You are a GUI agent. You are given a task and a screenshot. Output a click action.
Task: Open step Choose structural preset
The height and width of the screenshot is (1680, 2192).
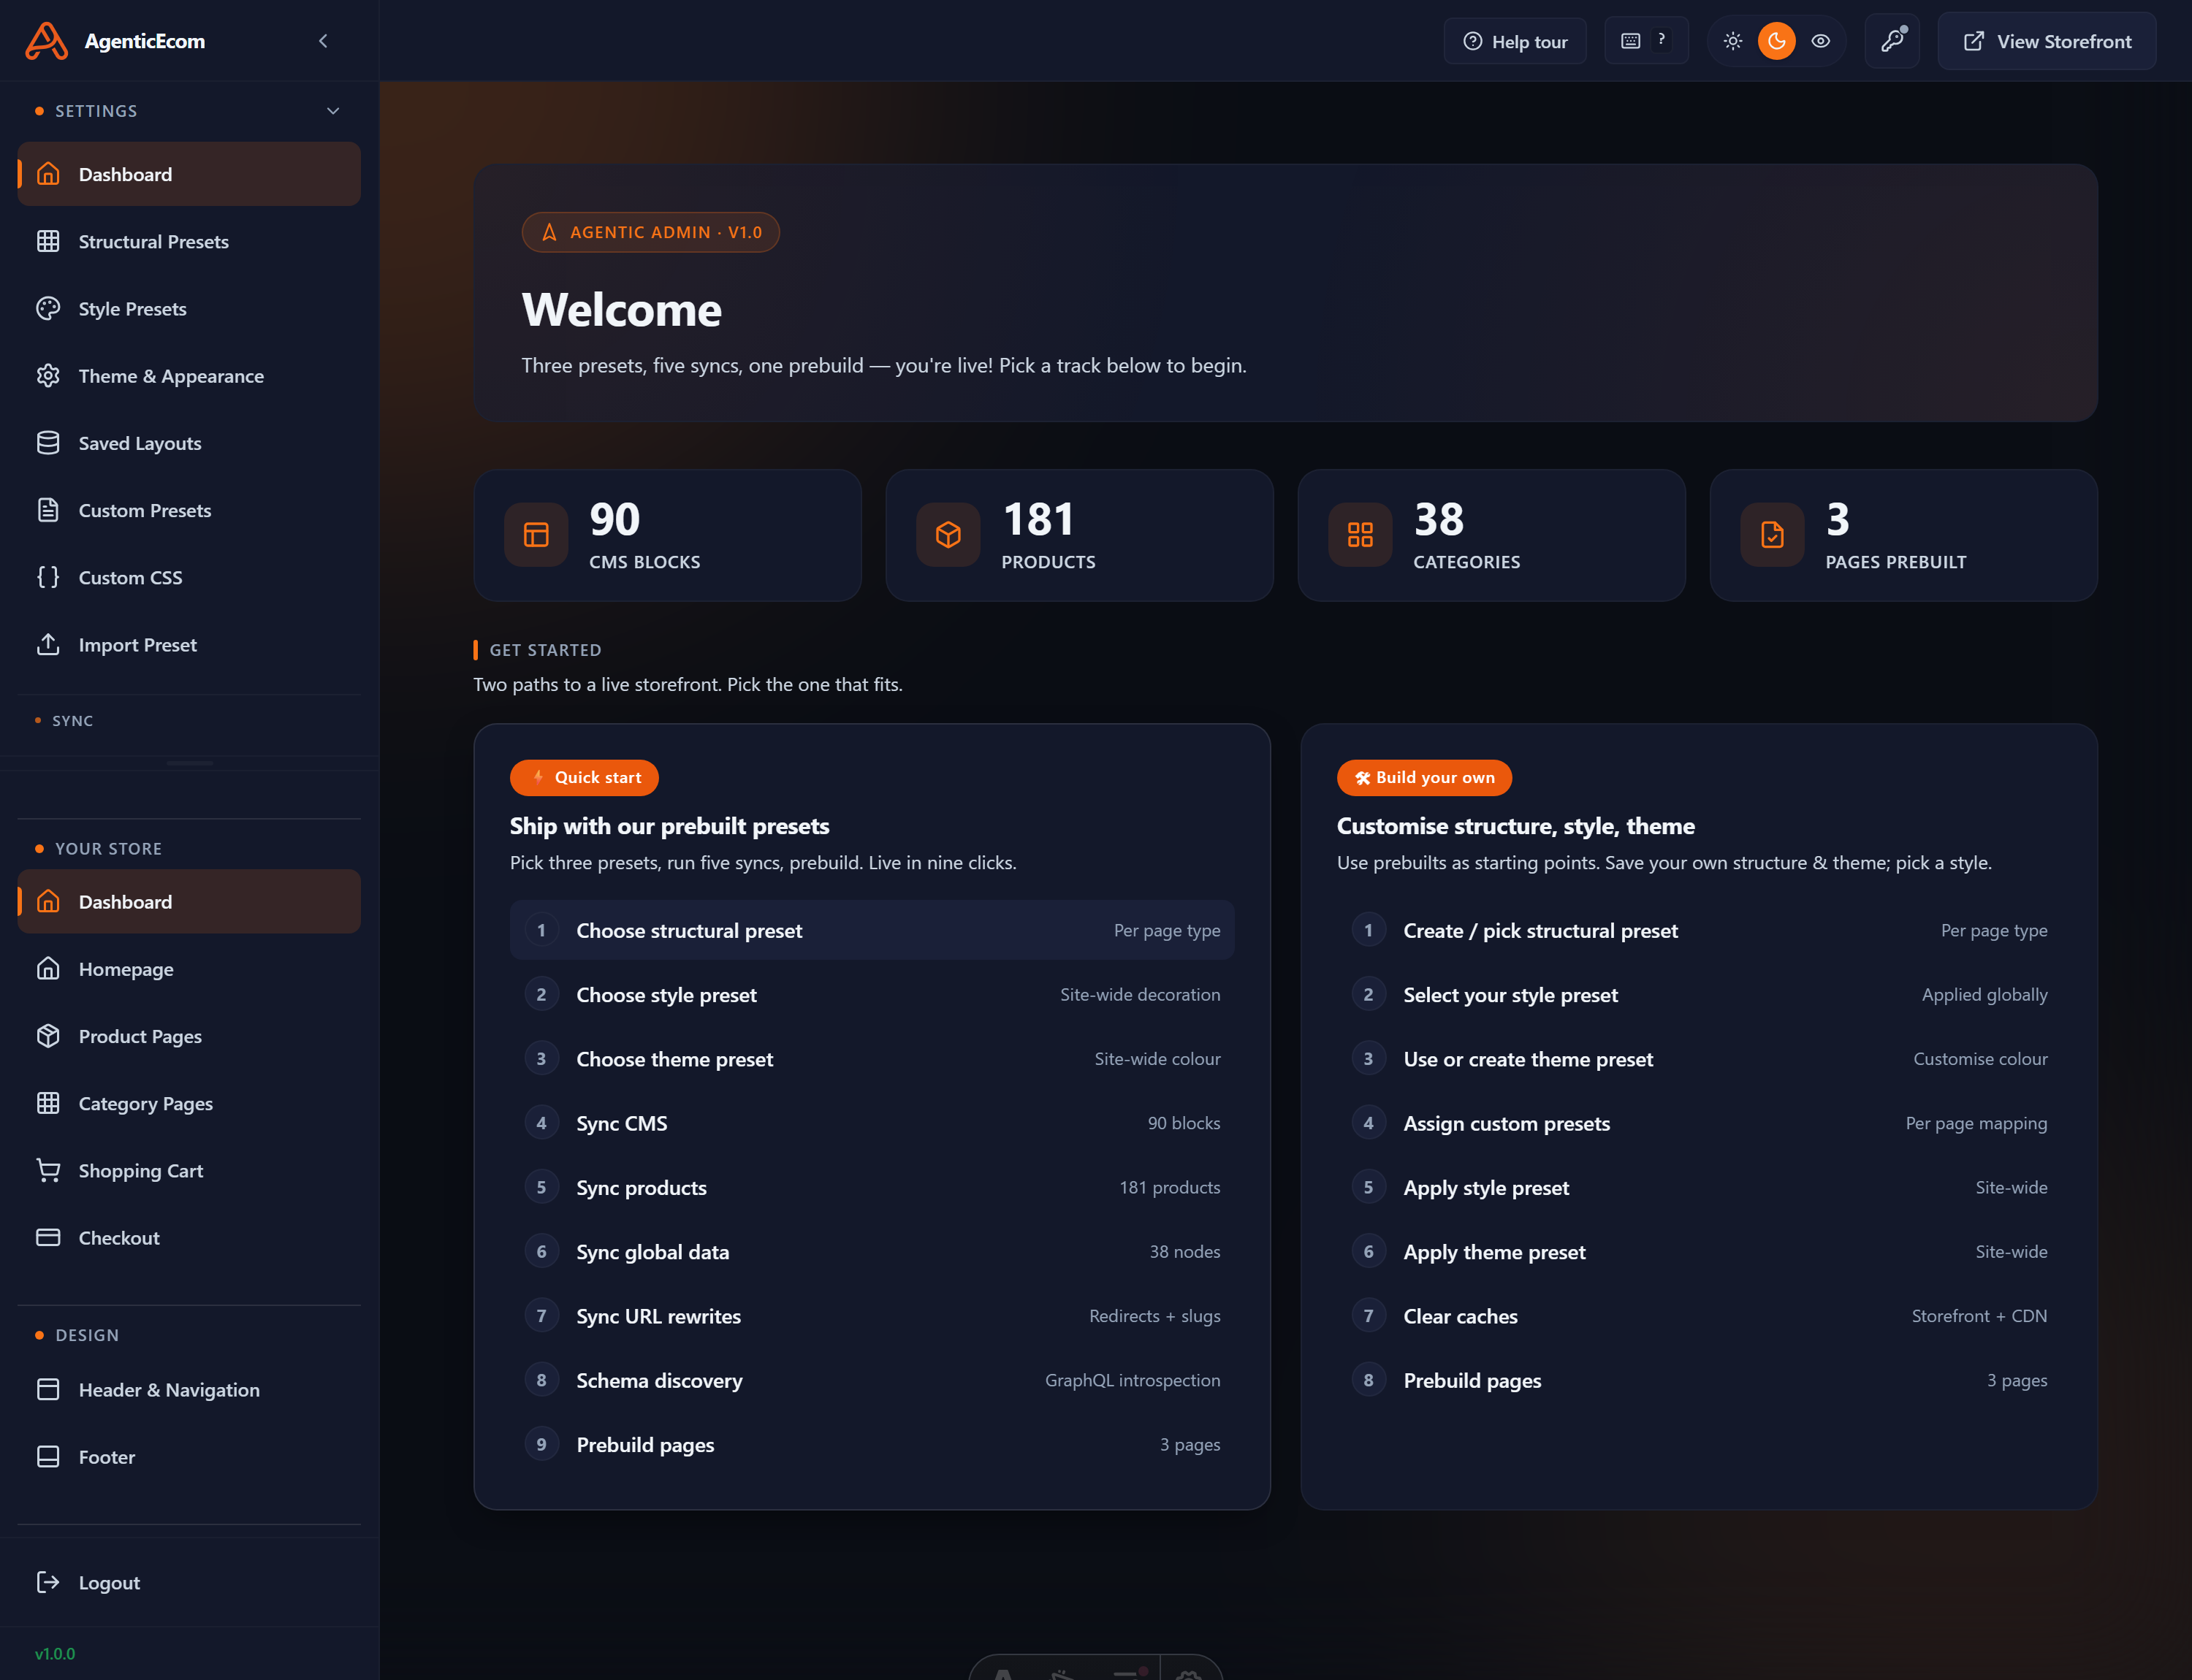tap(872, 930)
